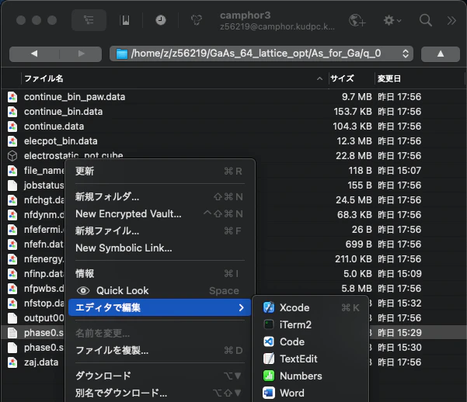
Task: Click the search magnifier icon
Action: tap(426, 20)
